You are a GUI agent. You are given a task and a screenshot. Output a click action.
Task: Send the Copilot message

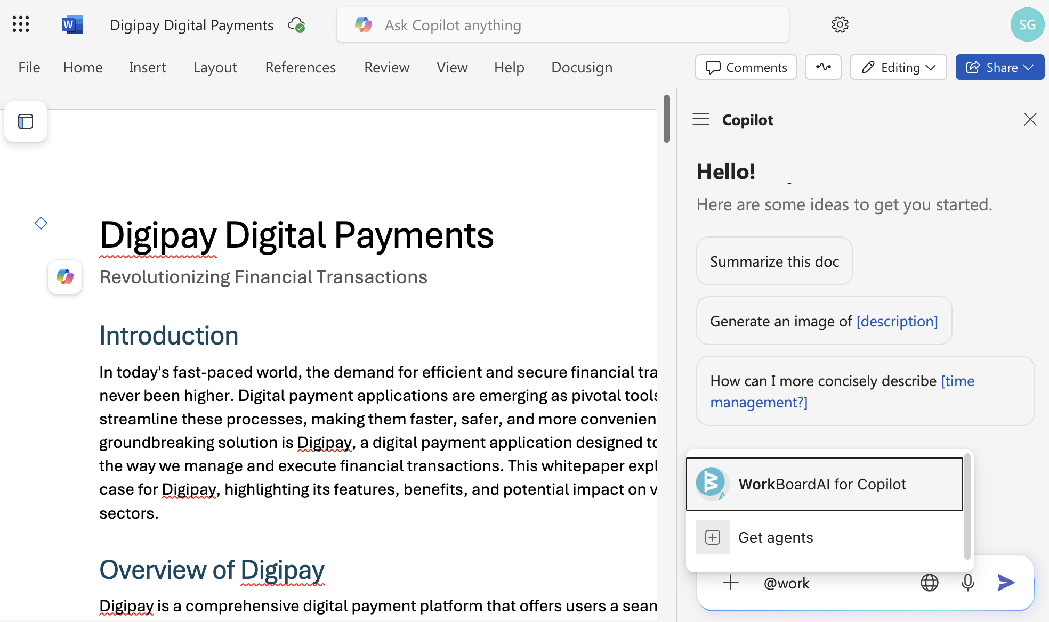click(1006, 583)
